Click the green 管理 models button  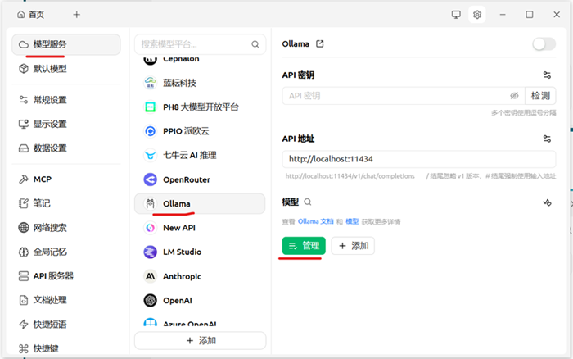pyautogui.click(x=304, y=245)
